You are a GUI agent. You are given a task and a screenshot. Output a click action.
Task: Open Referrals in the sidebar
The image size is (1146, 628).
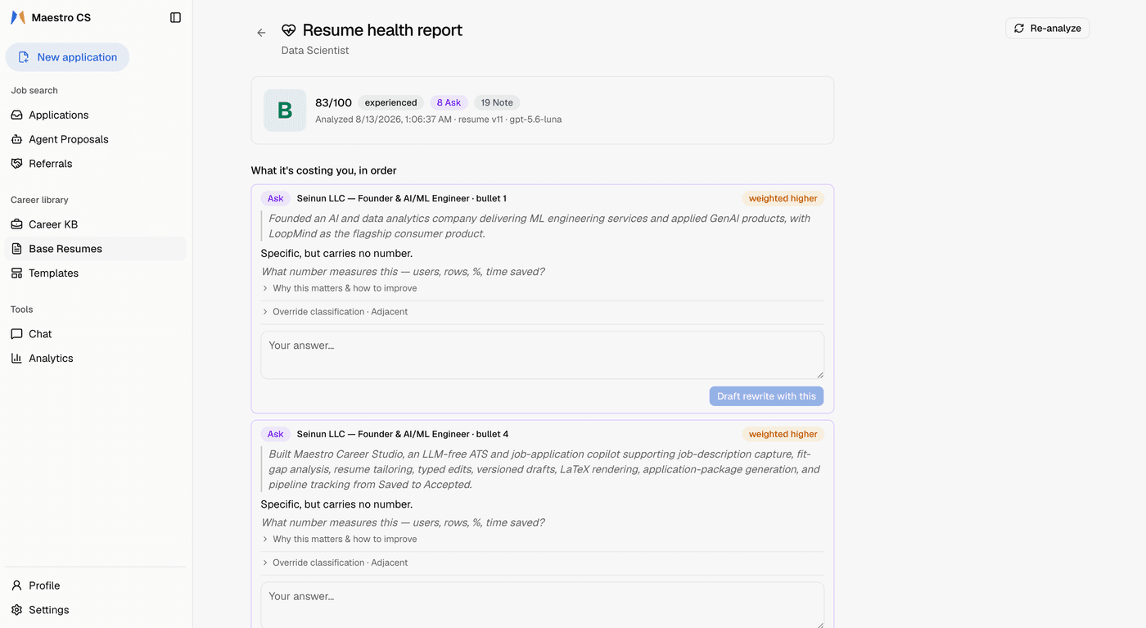(96, 164)
